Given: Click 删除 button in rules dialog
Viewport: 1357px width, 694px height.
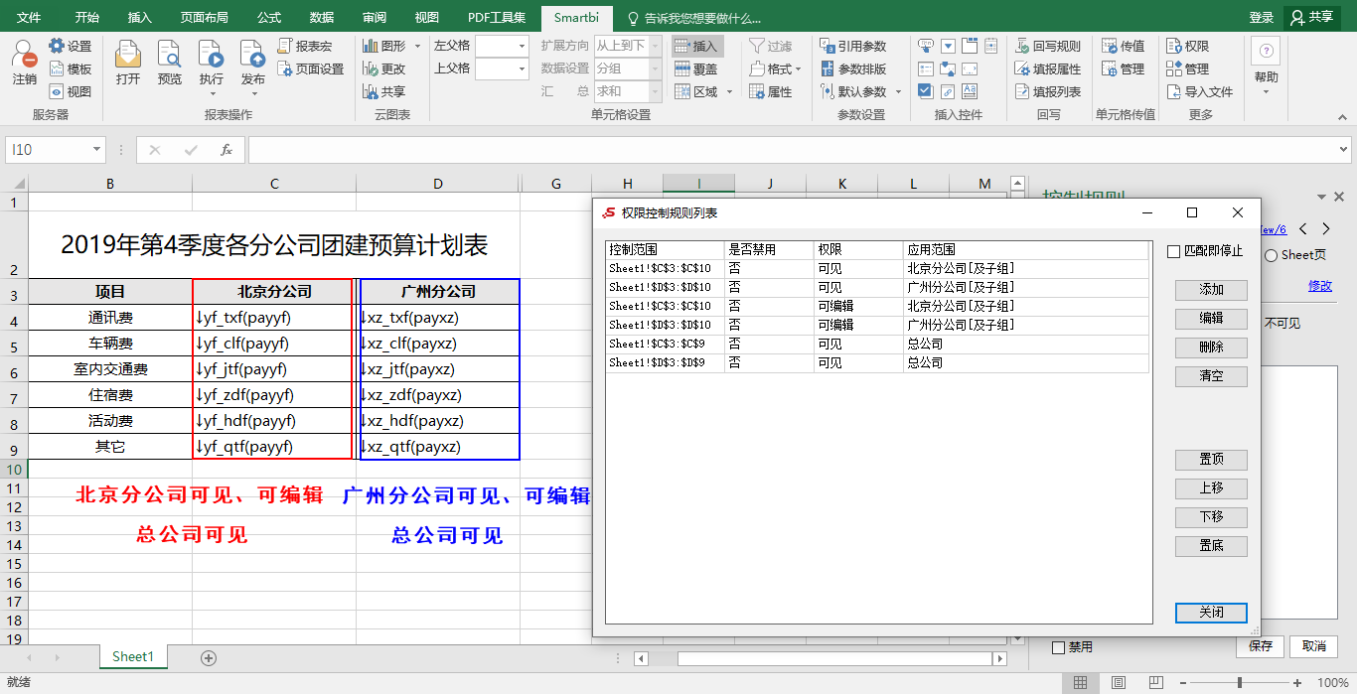Looking at the screenshot, I should [x=1211, y=347].
